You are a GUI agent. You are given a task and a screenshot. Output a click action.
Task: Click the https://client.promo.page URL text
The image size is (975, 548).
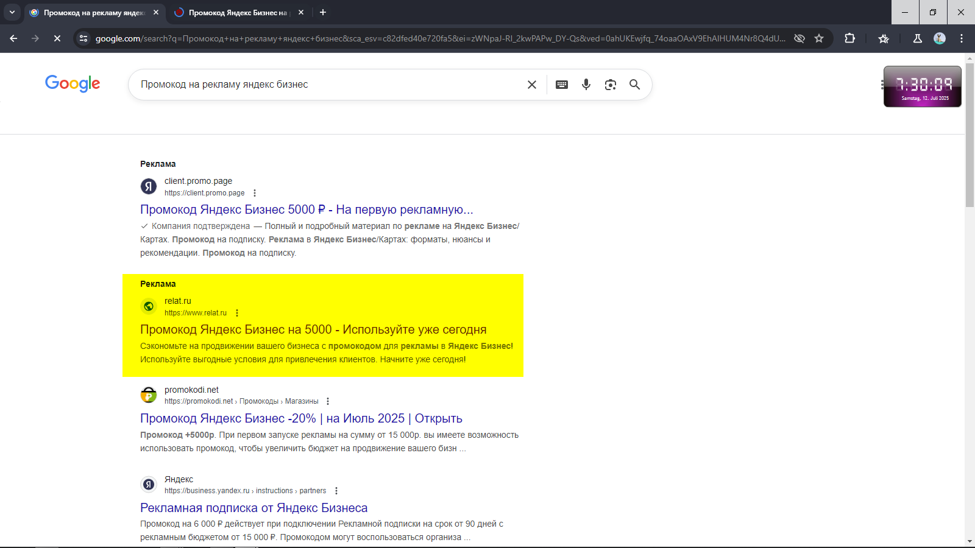click(x=204, y=193)
